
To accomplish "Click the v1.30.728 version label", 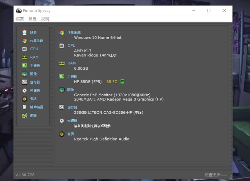I will tap(25, 175).
